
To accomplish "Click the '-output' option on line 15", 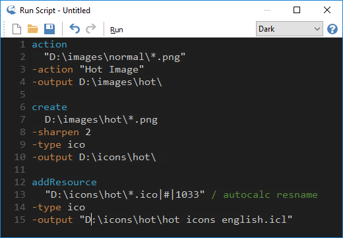I will click(53, 220).
